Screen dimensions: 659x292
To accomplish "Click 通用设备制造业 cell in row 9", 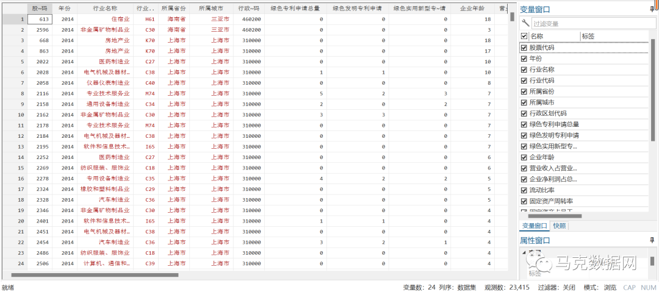I will pyautogui.click(x=106, y=104).
